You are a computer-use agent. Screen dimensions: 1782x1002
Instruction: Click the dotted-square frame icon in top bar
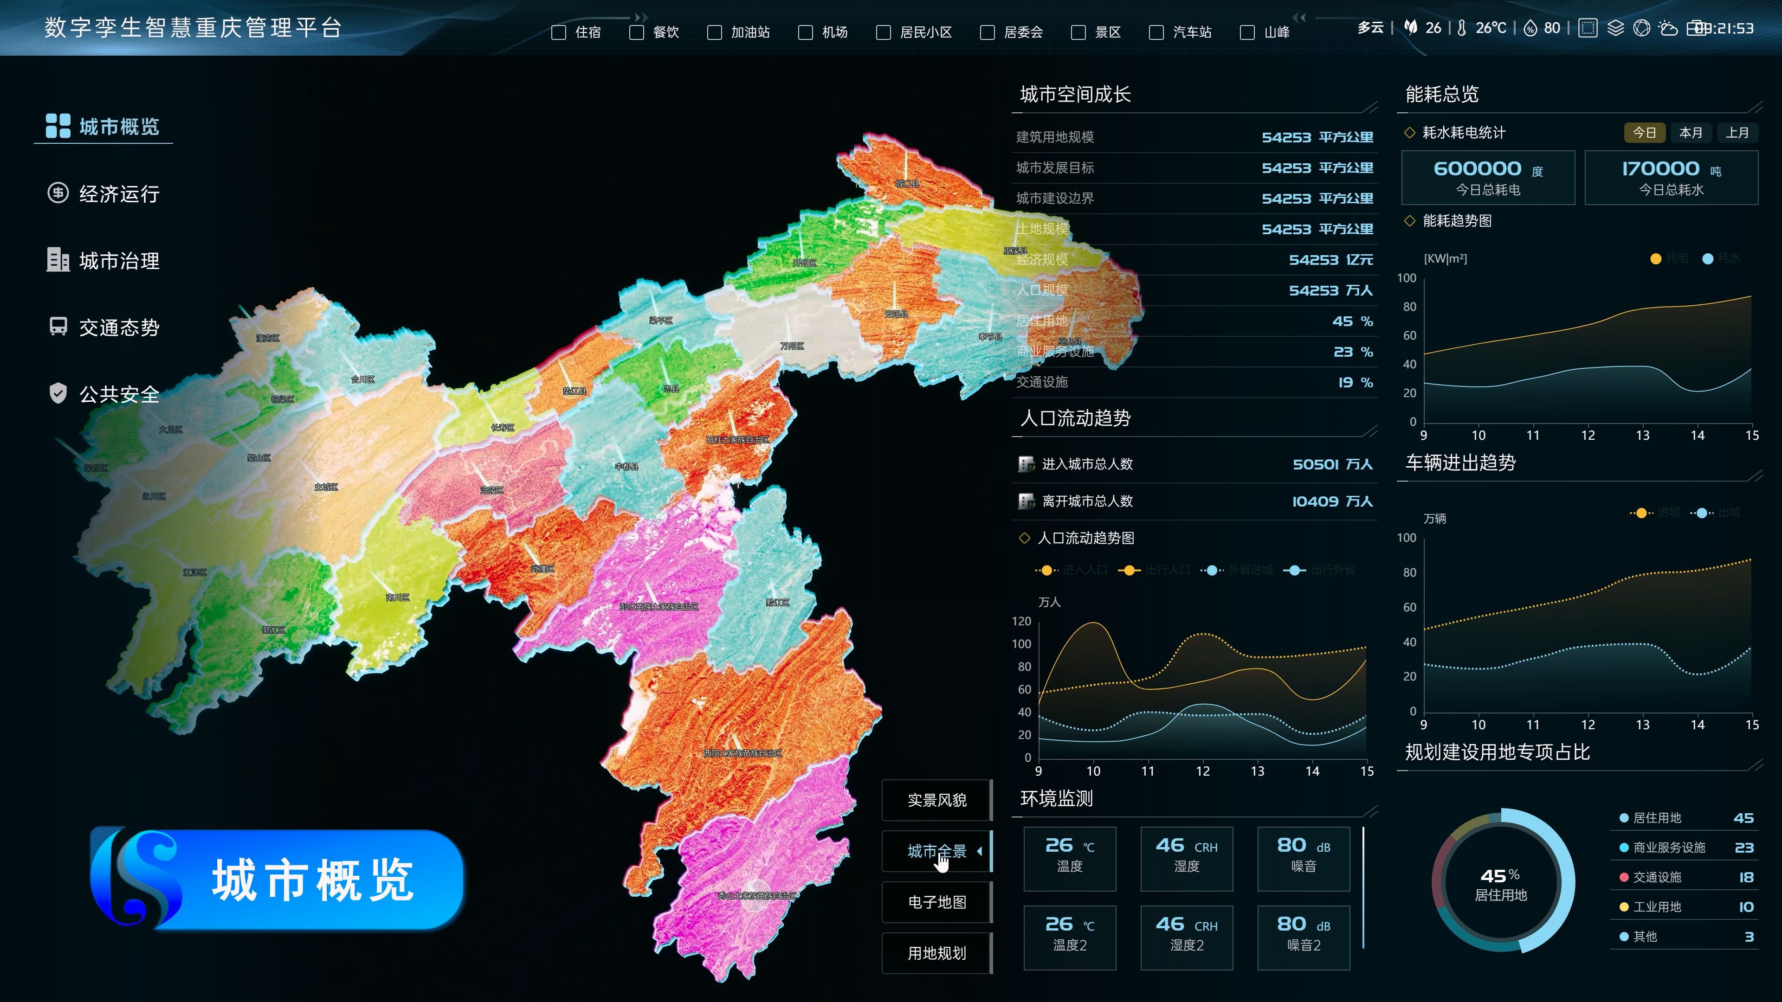(1588, 28)
